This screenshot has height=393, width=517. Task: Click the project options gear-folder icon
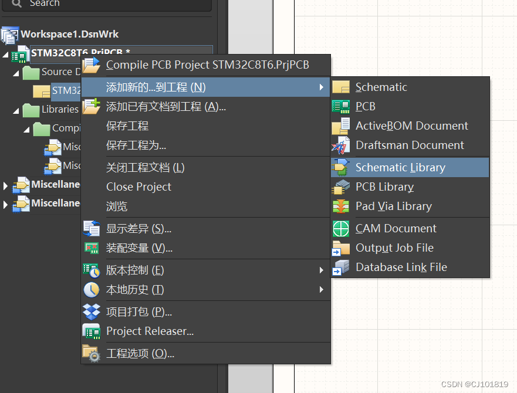[92, 354]
